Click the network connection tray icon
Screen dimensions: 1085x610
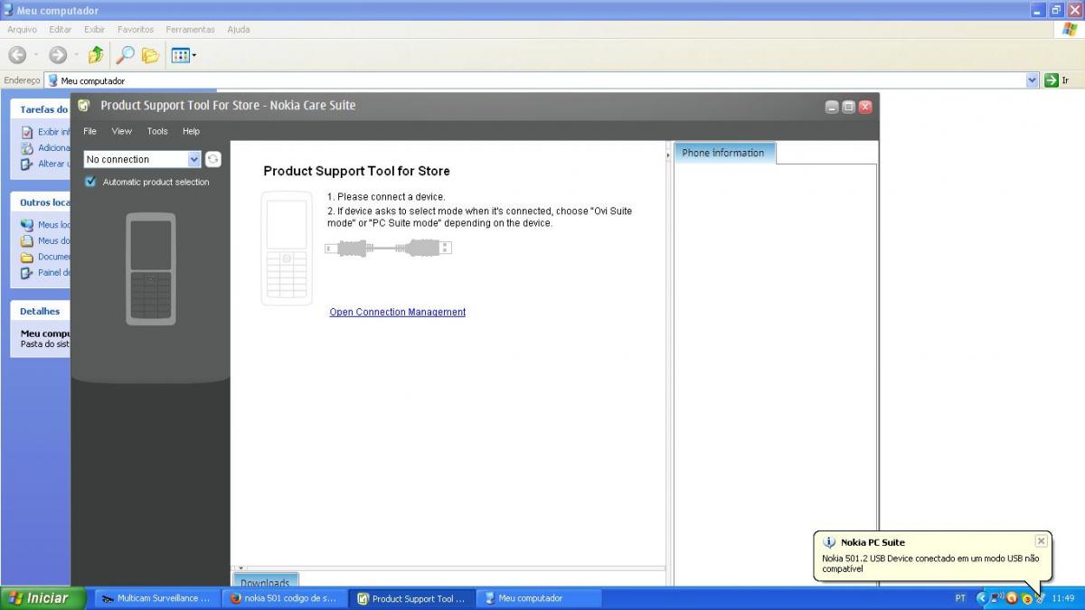(996, 598)
